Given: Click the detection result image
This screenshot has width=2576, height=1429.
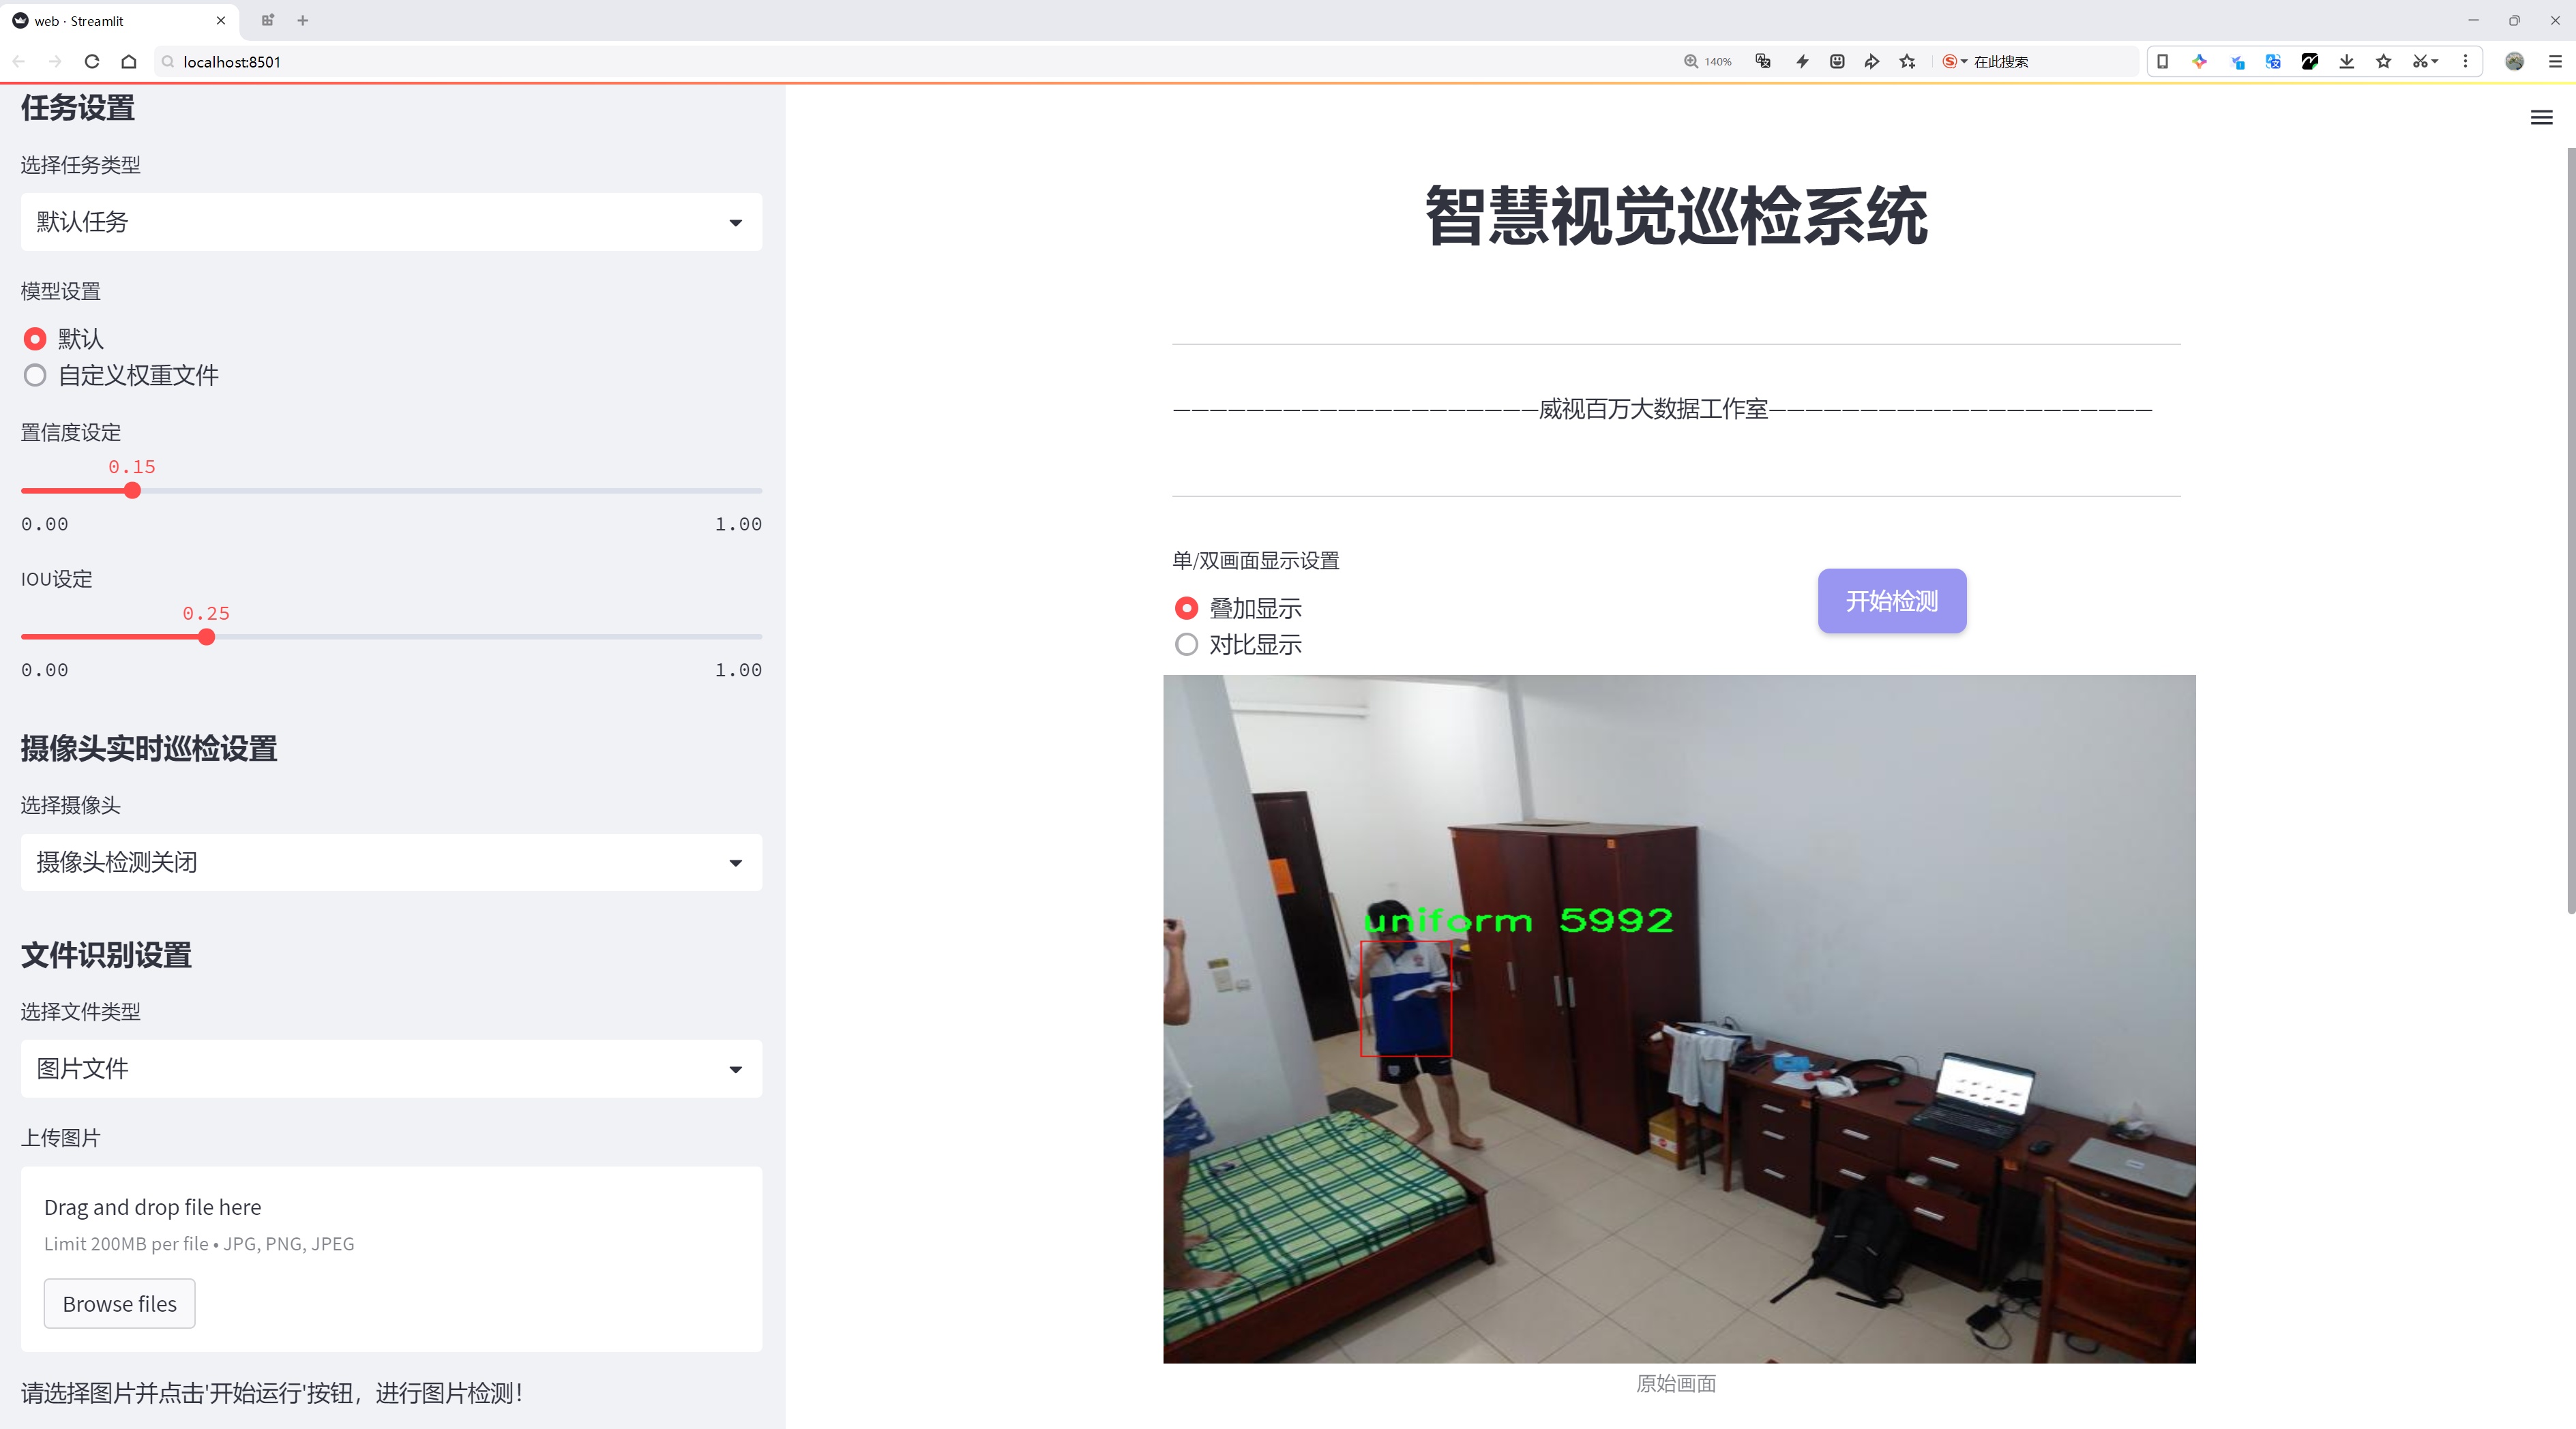Looking at the screenshot, I should [1679, 1019].
